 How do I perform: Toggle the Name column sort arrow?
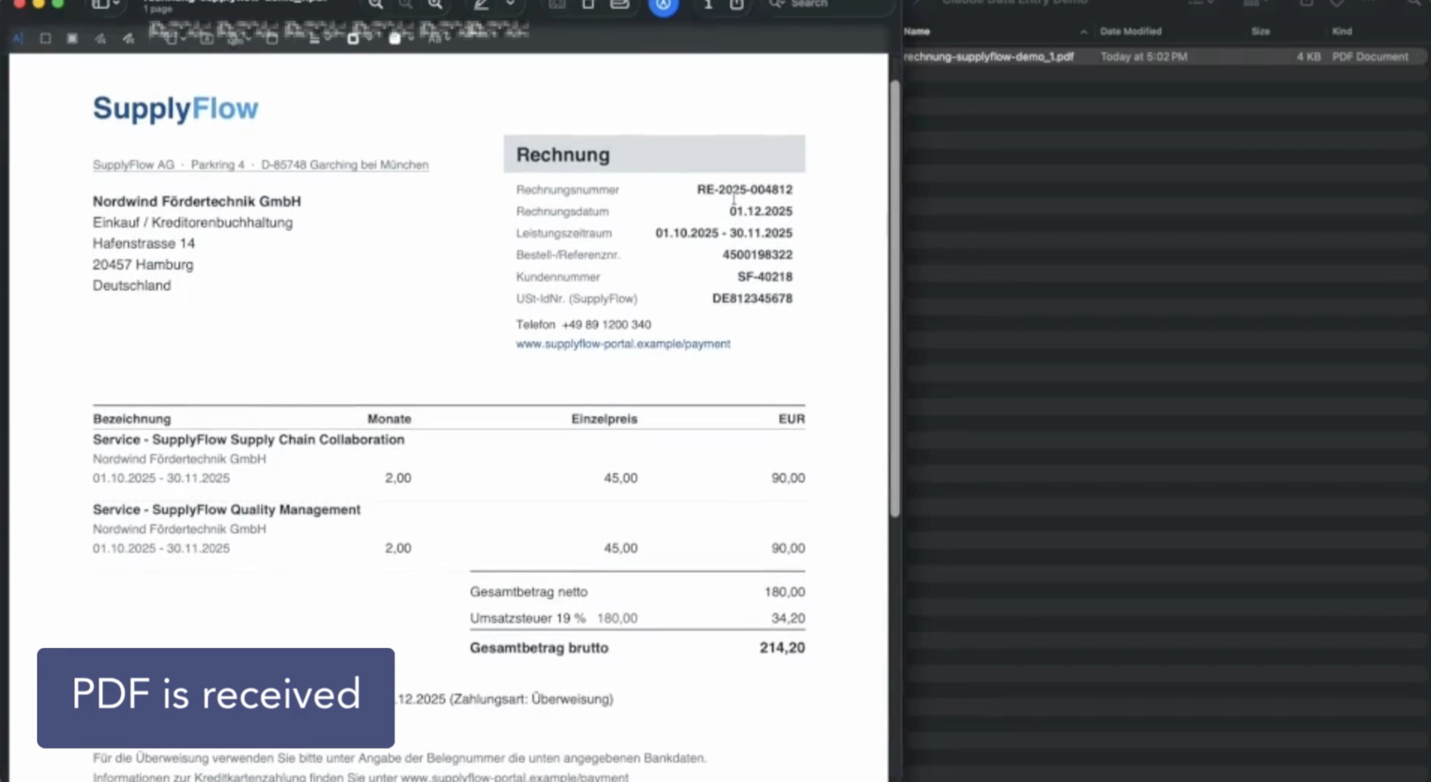[x=1083, y=32]
